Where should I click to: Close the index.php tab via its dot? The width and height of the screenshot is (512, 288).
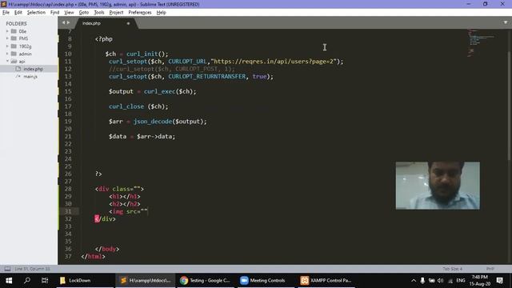pyautogui.click(x=128, y=23)
